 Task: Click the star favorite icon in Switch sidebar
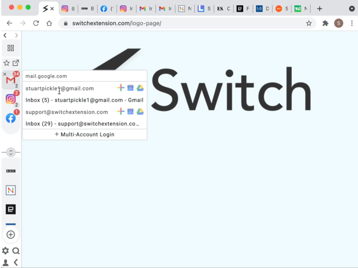tap(7, 63)
